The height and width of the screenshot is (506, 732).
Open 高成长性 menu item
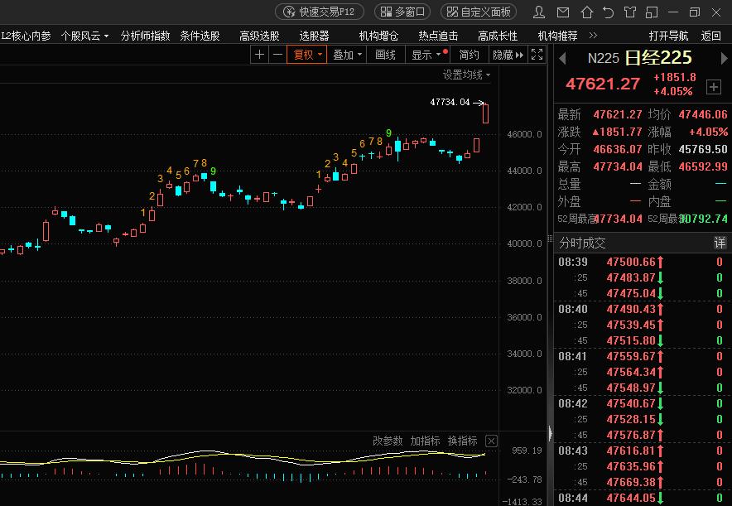point(498,36)
